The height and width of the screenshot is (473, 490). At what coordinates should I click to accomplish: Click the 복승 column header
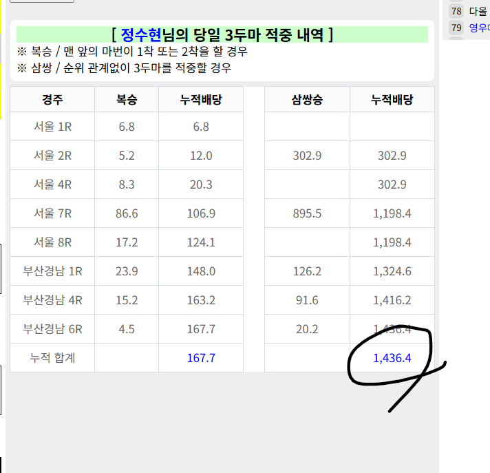click(x=127, y=100)
